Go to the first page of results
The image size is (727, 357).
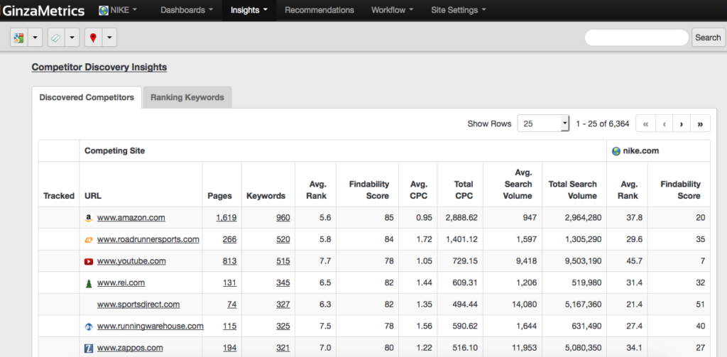(645, 123)
